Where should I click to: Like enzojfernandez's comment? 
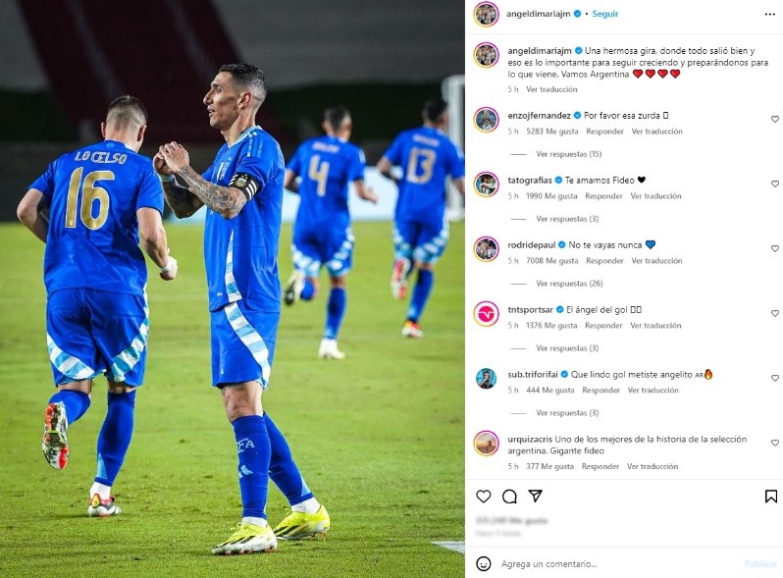point(774,119)
